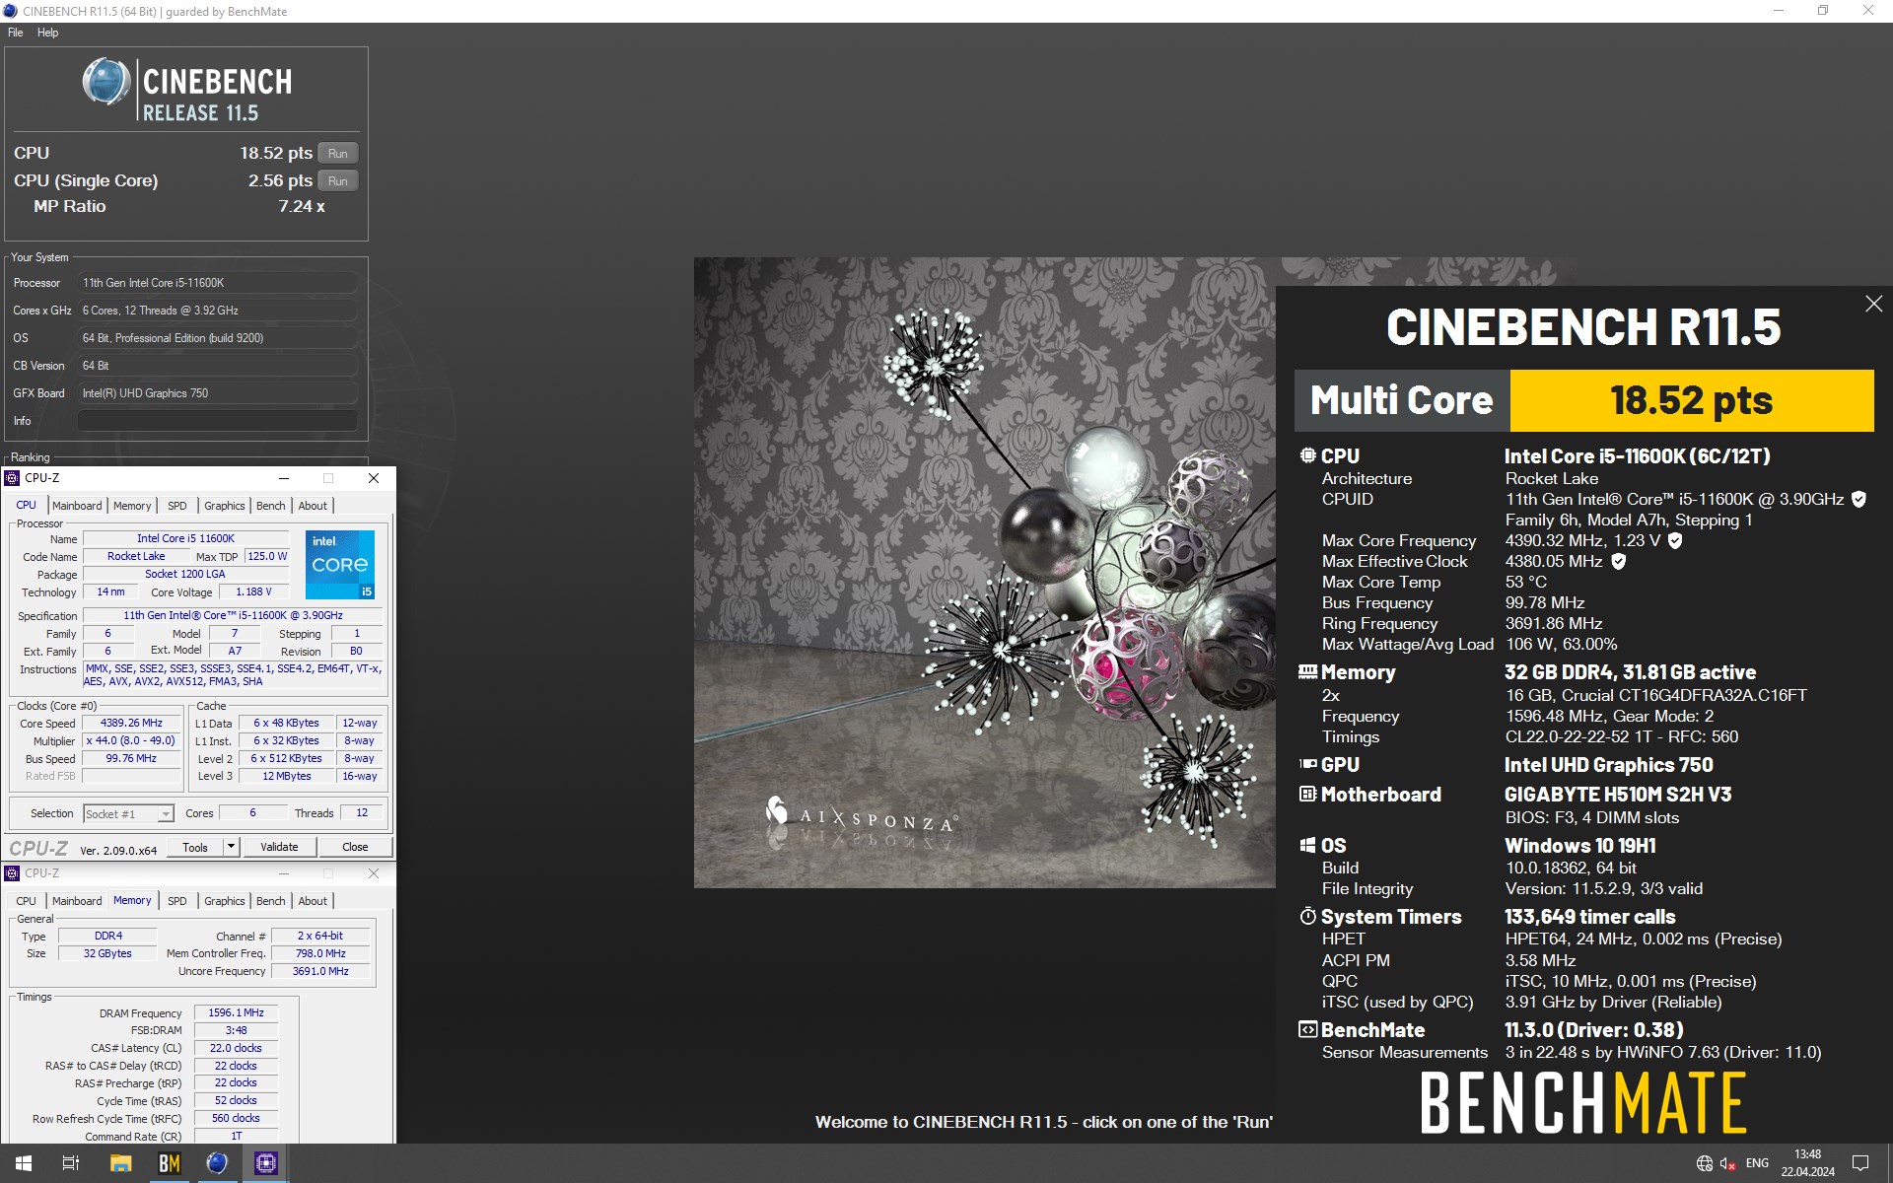Screen dimensions: 1893x1183
Task: Change the ENG input language
Action: pos(1757,1163)
